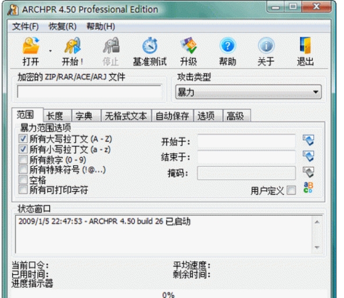Image resolution: width=344 pixels, height=298 pixels.
Task: Tick the 用户定义 checkbox
Action: click(291, 190)
